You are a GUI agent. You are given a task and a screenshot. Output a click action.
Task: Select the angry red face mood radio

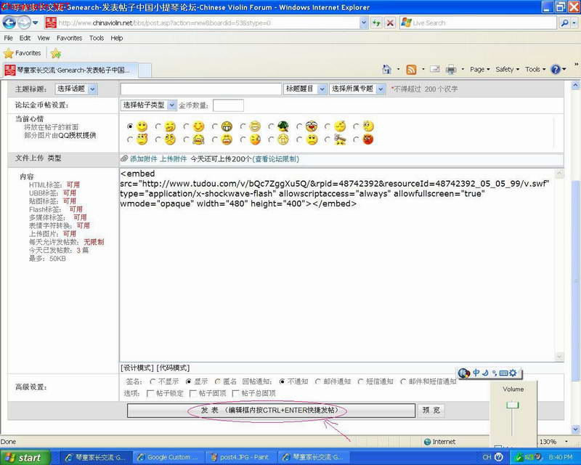point(356,139)
